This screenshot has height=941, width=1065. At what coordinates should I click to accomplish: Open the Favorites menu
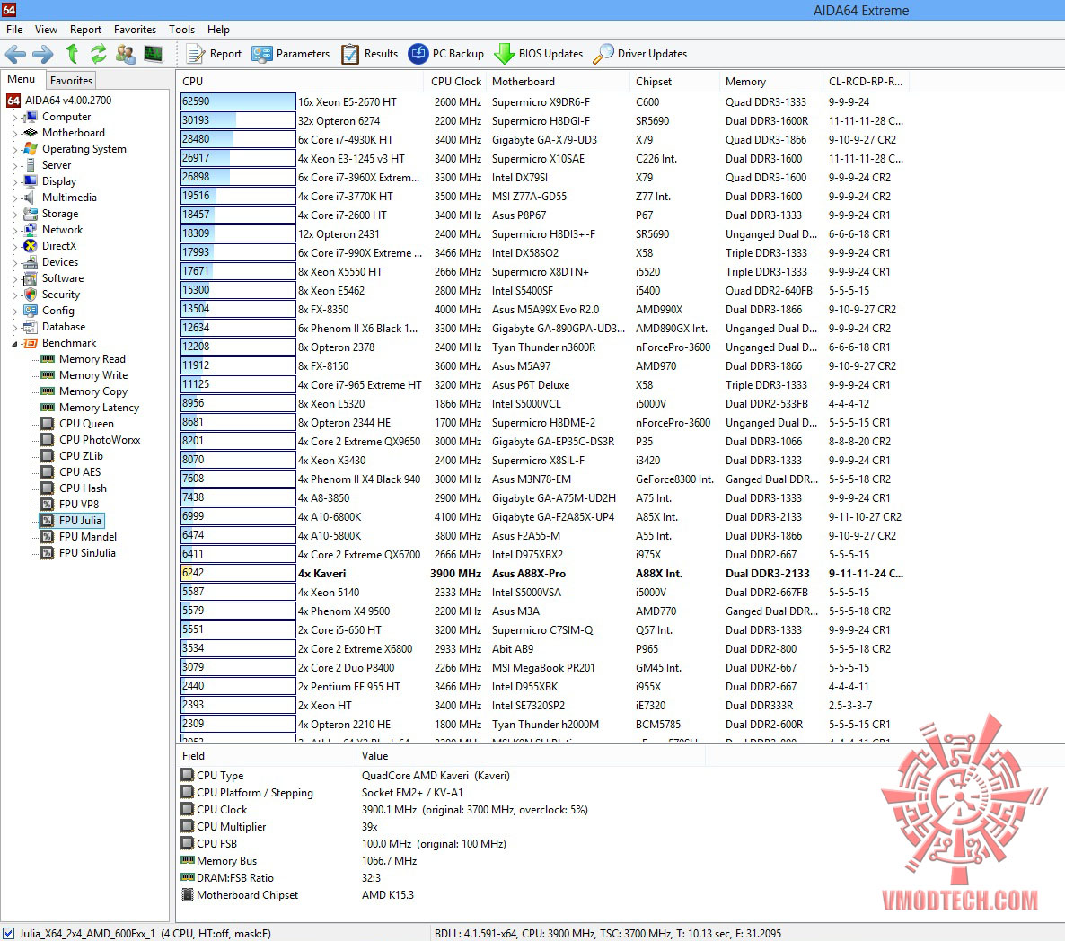pos(135,30)
